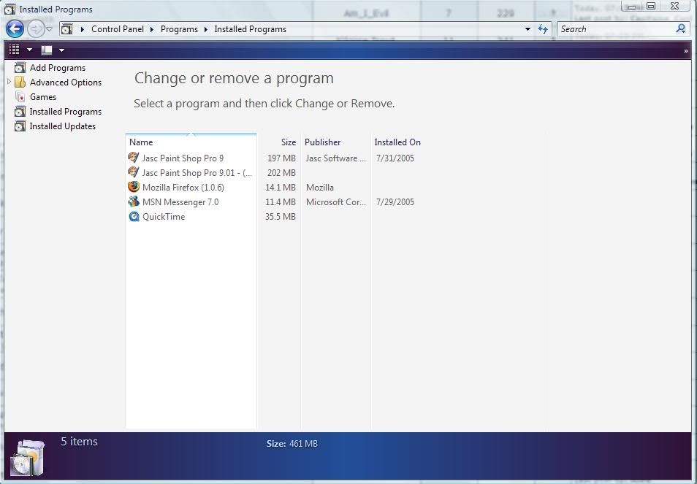Click the programs box icon in details pane

tap(28, 458)
